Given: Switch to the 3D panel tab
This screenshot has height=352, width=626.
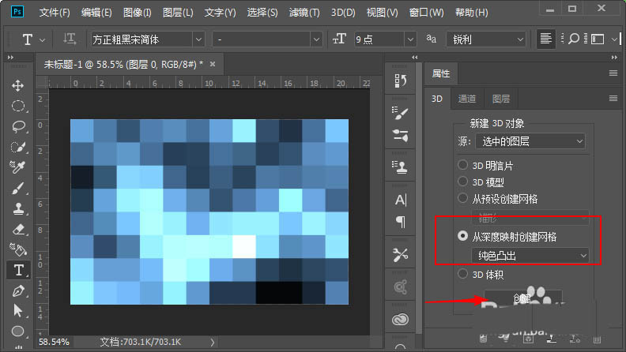Looking at the screenshot, I should point(437,99).
